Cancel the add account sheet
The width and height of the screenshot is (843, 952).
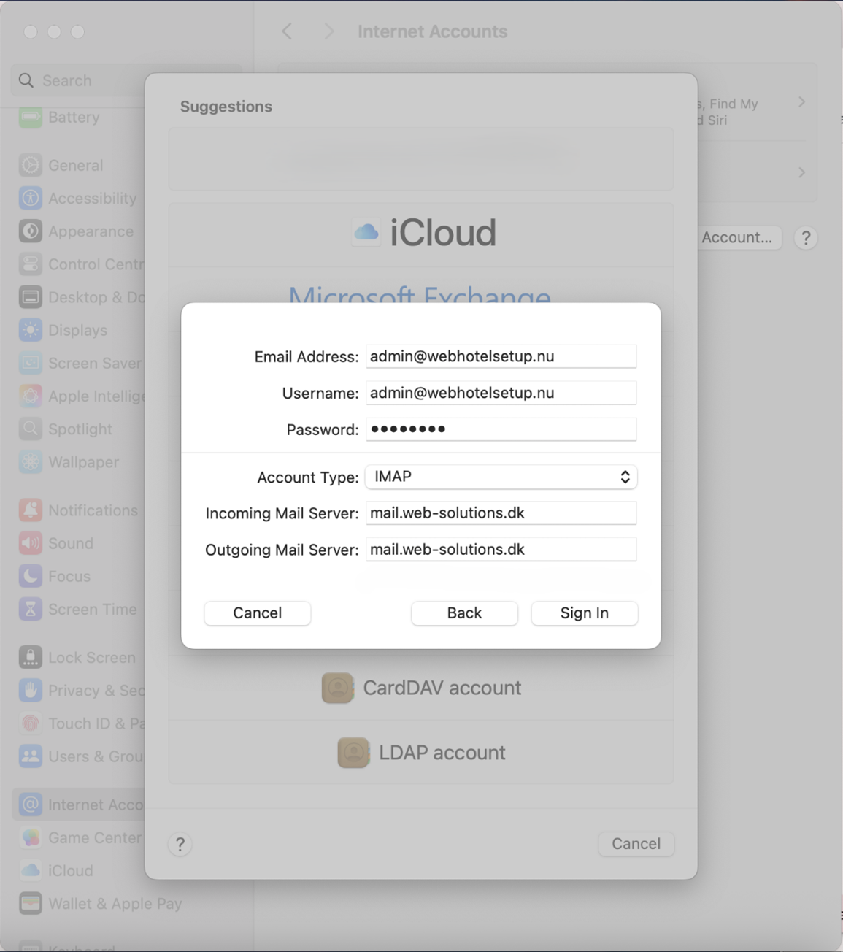pos(636,844)
